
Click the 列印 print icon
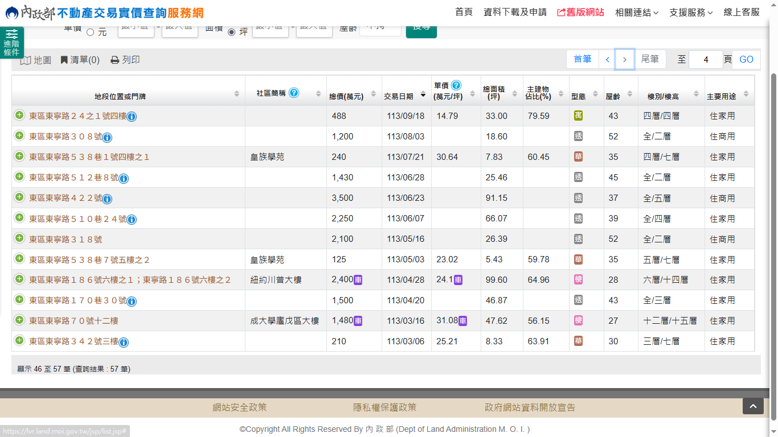click(x=115, y=60)
